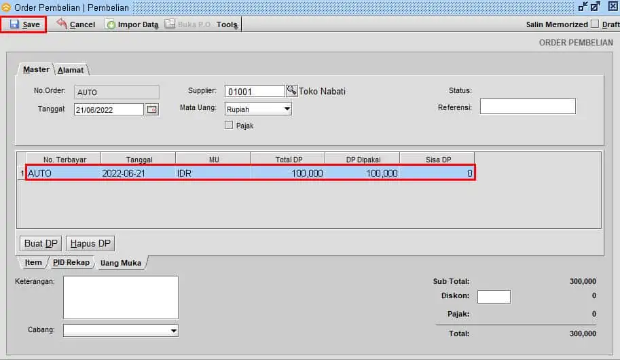
Task: Click the Total DP column header
Action: [x=288, y=160]
